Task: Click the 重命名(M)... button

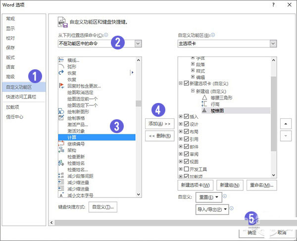Action: tap(261, 185)
